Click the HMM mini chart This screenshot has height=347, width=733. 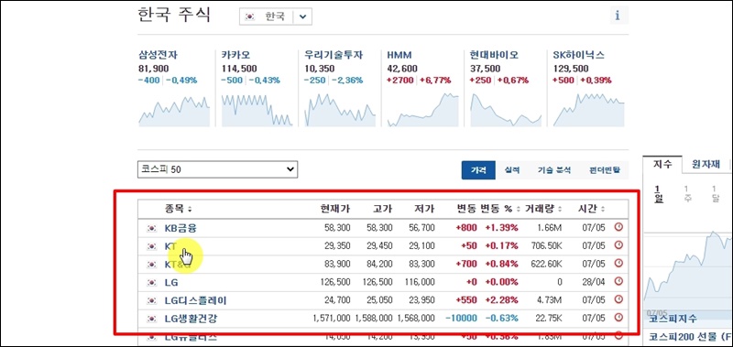(422, 110)
